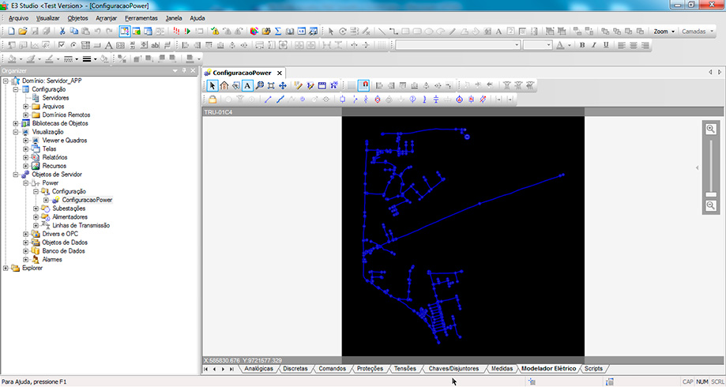Click the vertical zoom slider handle
Screen dimensions: 726x387
point(711,194)
